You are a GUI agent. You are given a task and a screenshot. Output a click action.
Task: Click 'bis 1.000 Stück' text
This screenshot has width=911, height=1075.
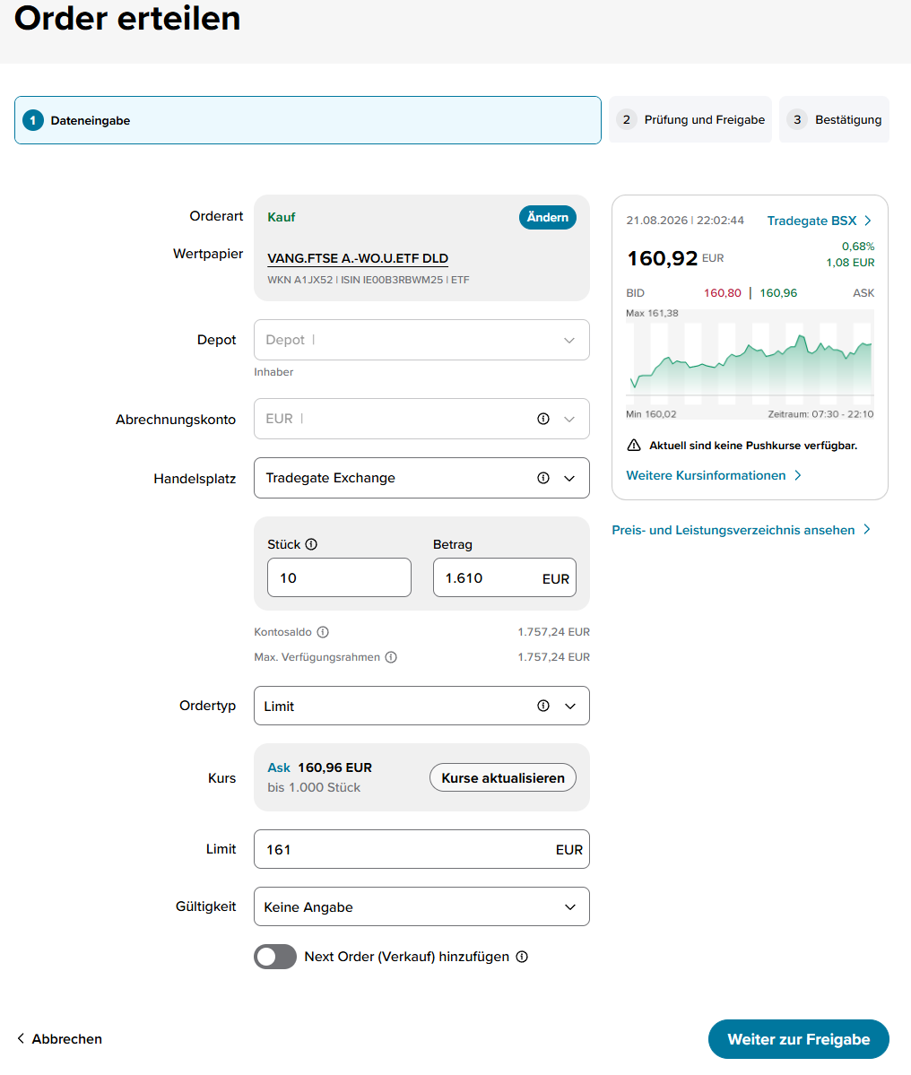[x=314, y=787]
